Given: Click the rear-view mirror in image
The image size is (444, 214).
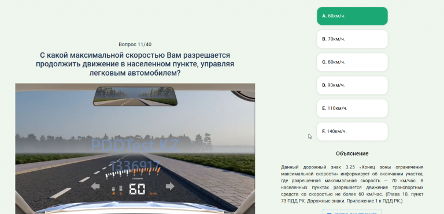Looking at the screenshot, I should [x=135, y=96].
